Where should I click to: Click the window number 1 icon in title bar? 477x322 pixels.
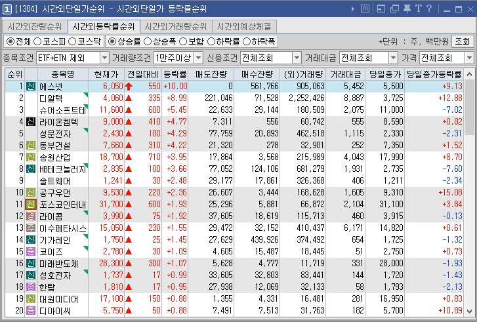7,9
